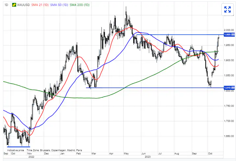This screenshot has height=161, width=239.
Task: Click the 1,700.00 price axis label
Action: point(229,121)
